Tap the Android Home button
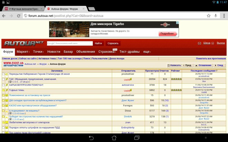 tap(114, 138)
